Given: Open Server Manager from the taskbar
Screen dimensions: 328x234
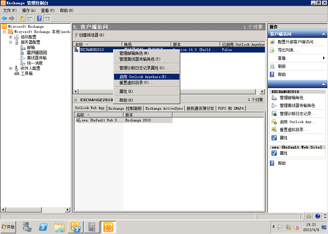Looking at the screenshot, I should click(x=27, y=227).
